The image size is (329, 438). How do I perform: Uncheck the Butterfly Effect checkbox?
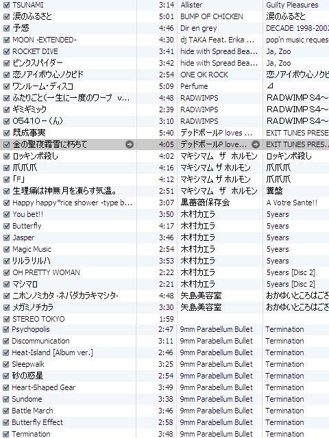tap(5, 422)
